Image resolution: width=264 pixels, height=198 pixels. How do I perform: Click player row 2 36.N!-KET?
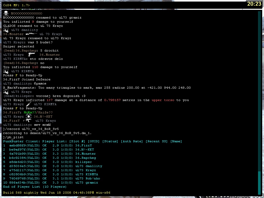[48, 150]
